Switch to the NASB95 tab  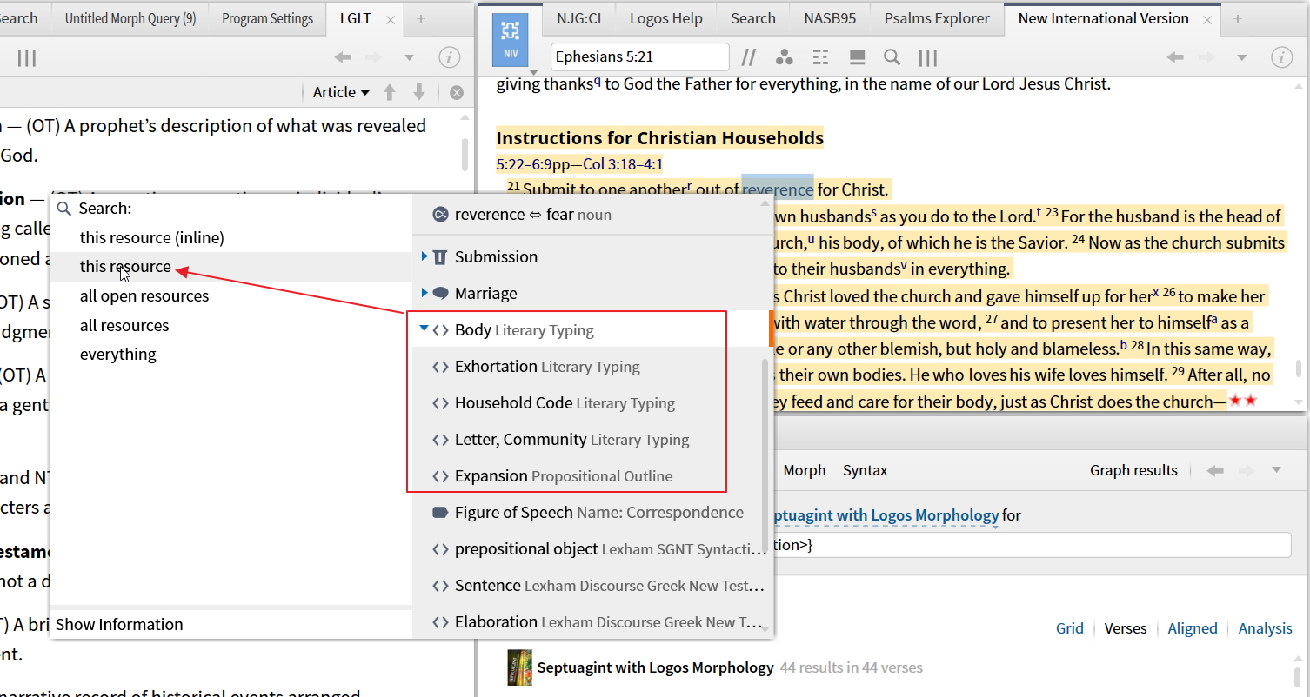tap(830, 18)
